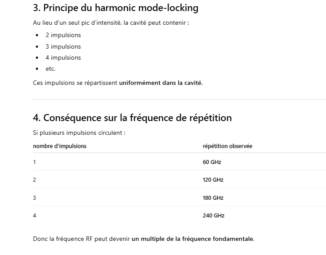The width and height of the screenshot is (326, 255).
Task: Click the impulsions count cell in the 120 GHz row
Action: click(35, 180)
